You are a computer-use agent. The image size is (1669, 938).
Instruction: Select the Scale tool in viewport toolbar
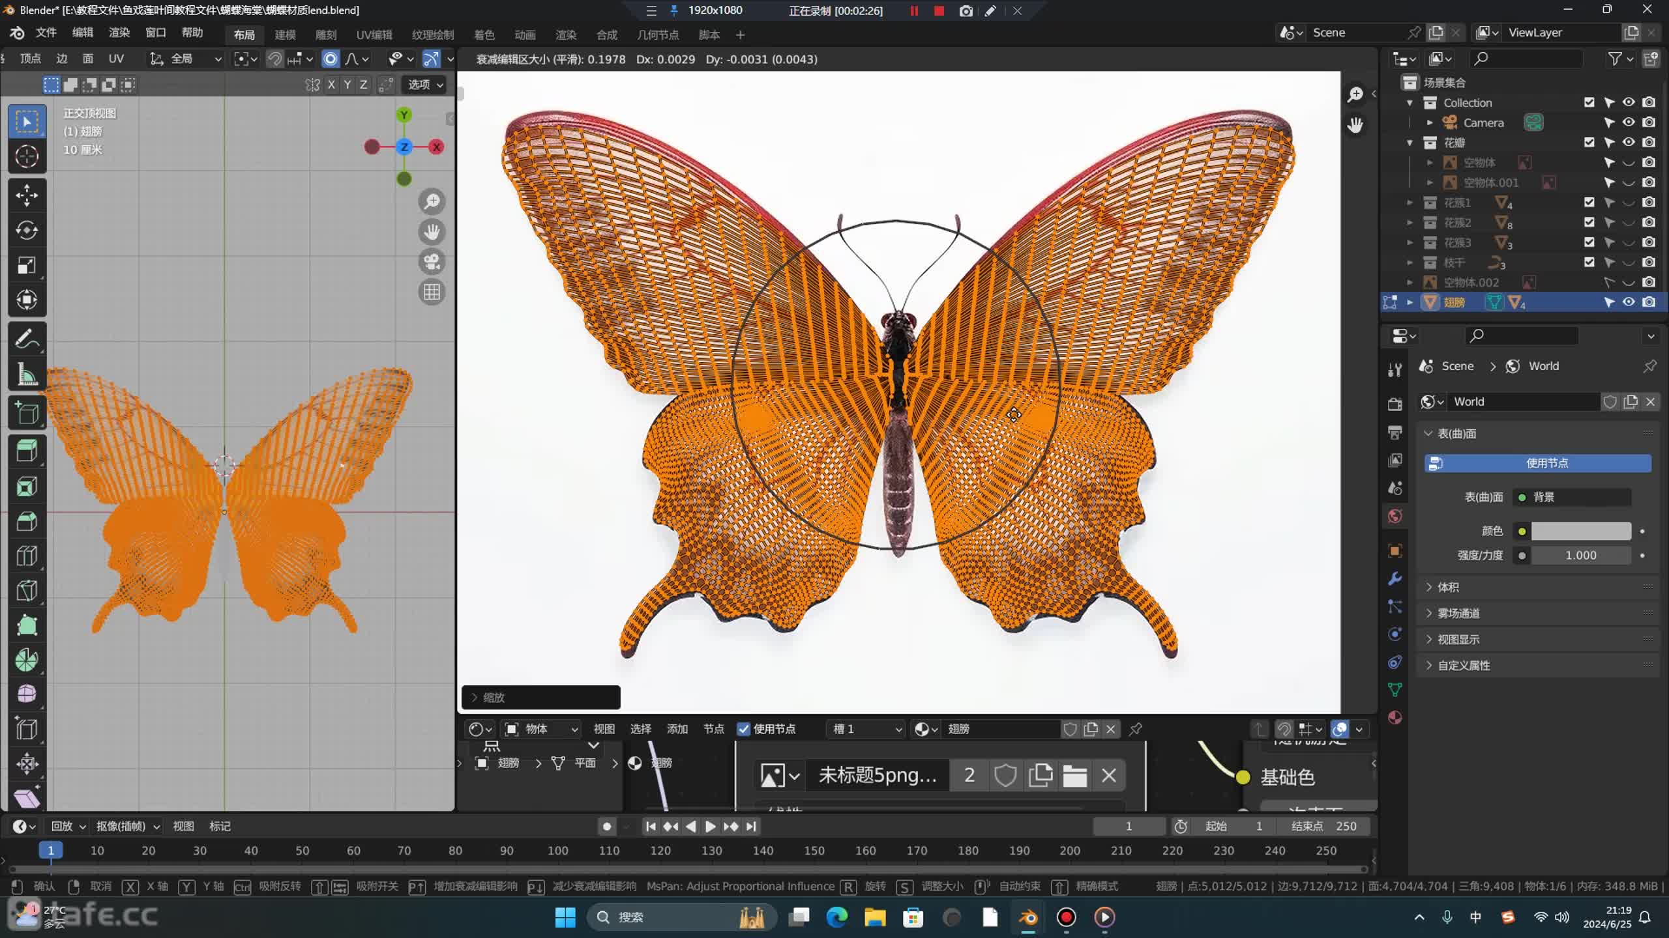point(27,265)
